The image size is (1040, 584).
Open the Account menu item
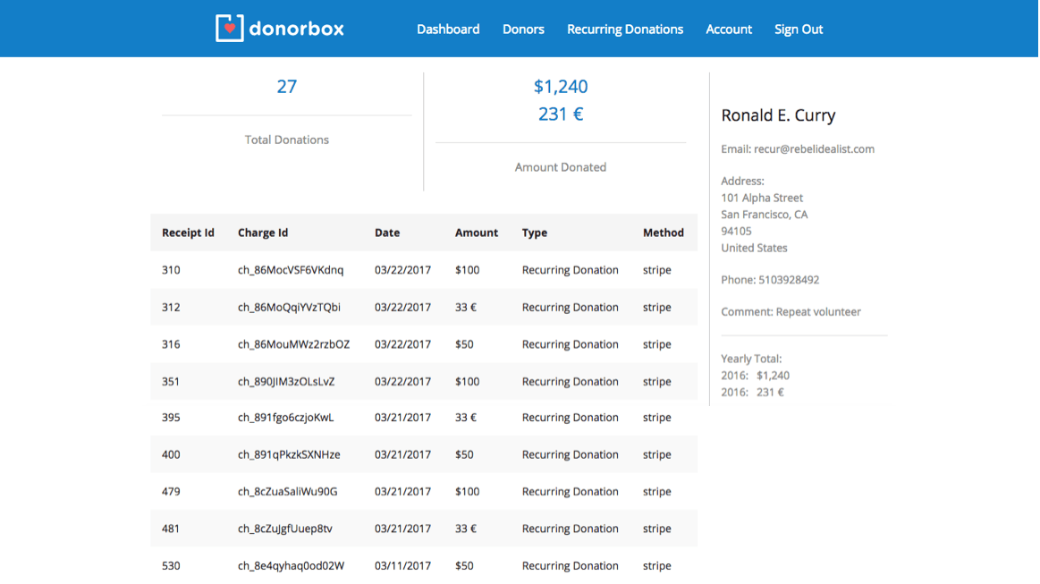click(x=728, y=30)
